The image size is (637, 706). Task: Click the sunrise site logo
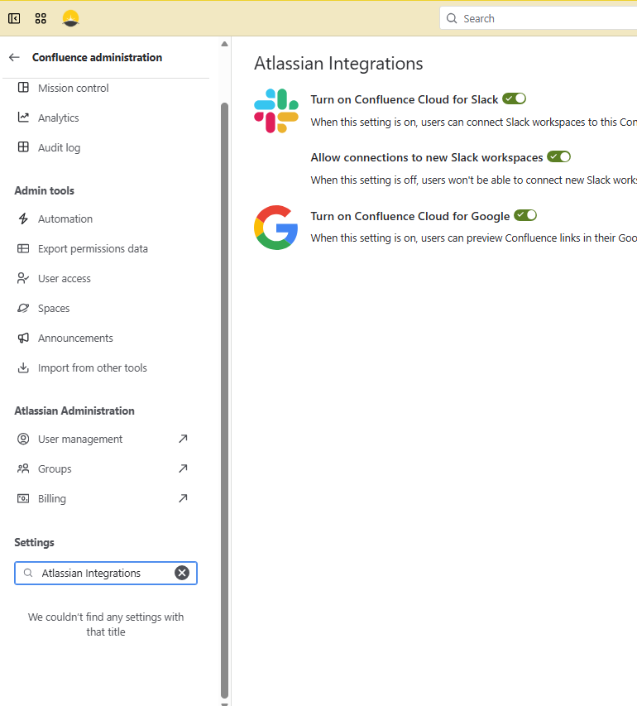coord(70,18)
